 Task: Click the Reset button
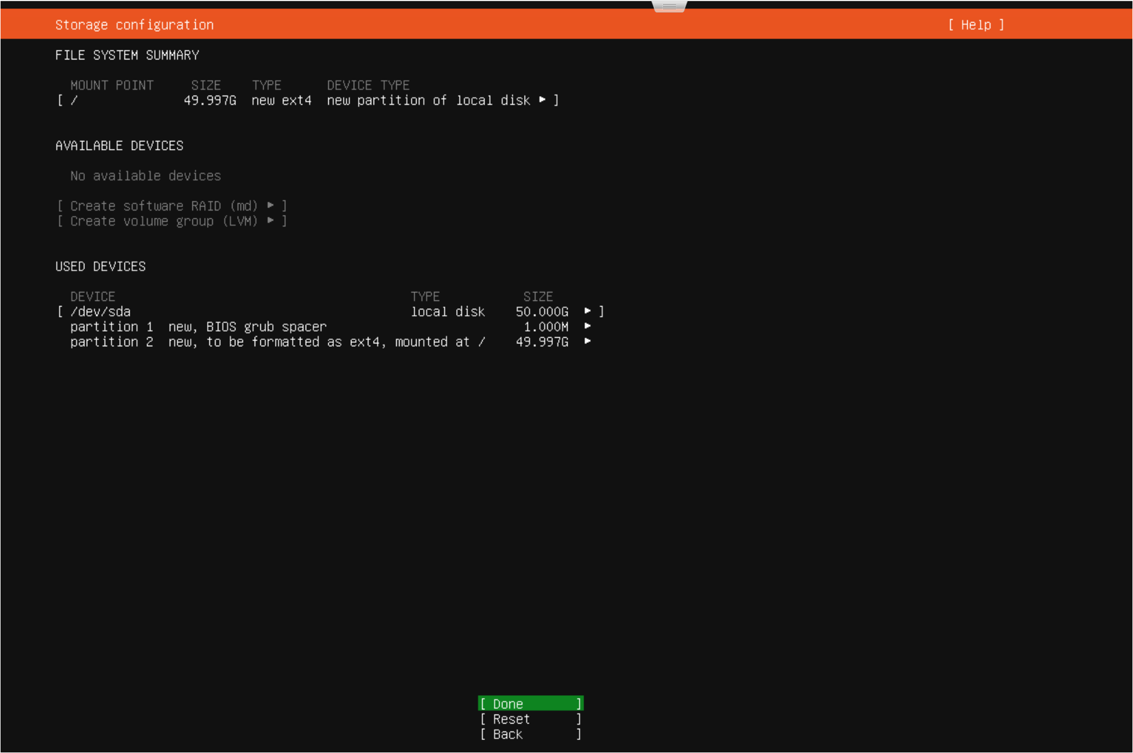530,719
